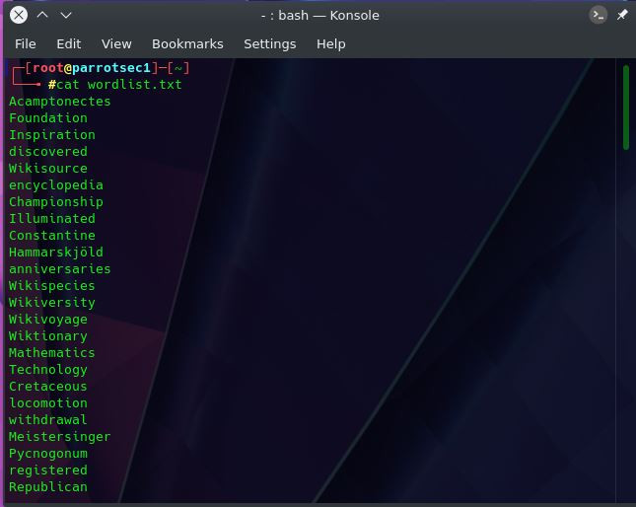Image resolution: width=636 pixels, height=507 pixels.
Task: Click the word 'Inspiration'
Action: coord(52,135)
